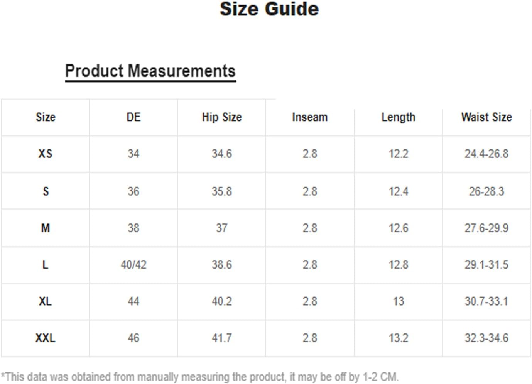
Task: Select the 13.2 length value
Action: (399, 338)
